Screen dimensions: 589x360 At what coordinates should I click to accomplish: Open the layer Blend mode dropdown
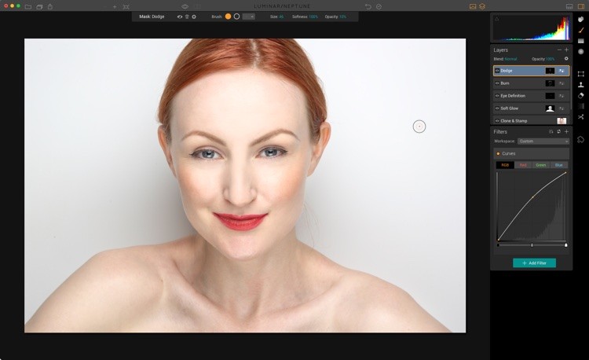511,59
